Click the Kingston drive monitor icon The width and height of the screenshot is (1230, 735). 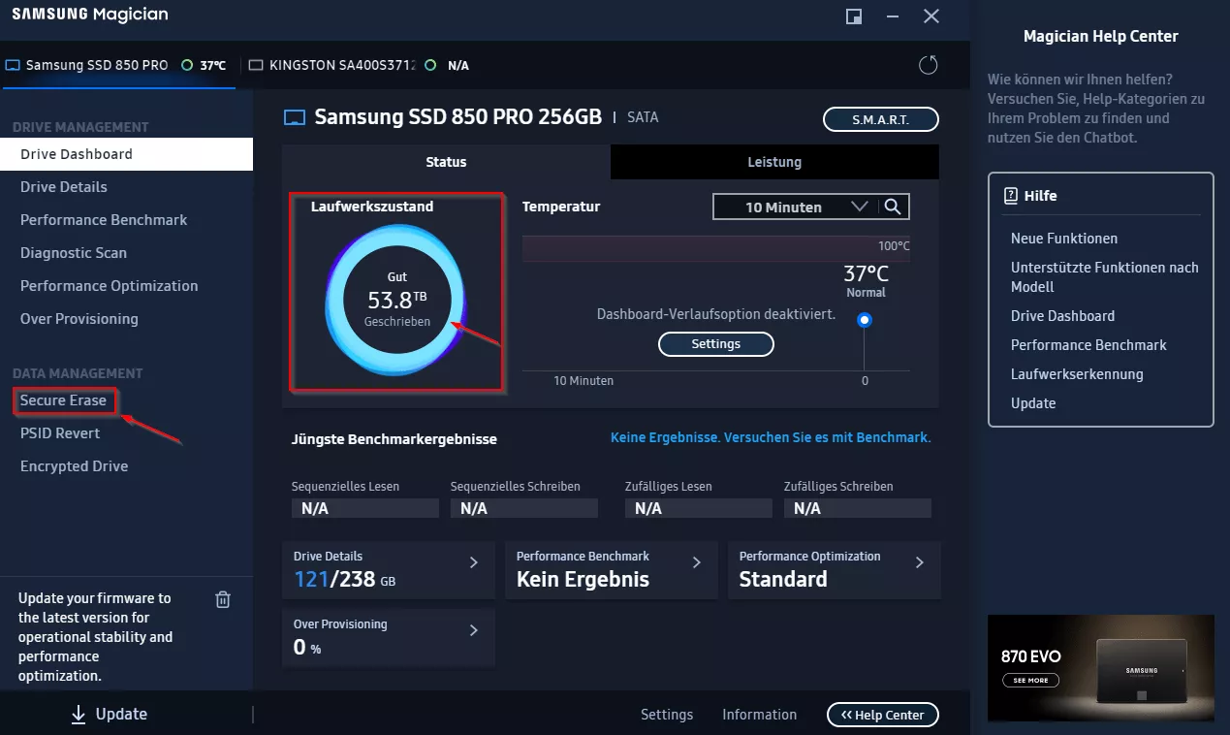pos(256,66)
